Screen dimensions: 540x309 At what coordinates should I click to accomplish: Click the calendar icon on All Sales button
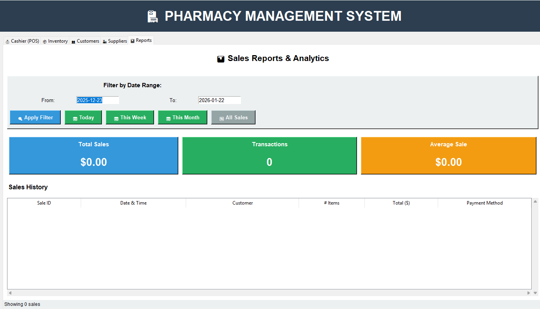221,117
